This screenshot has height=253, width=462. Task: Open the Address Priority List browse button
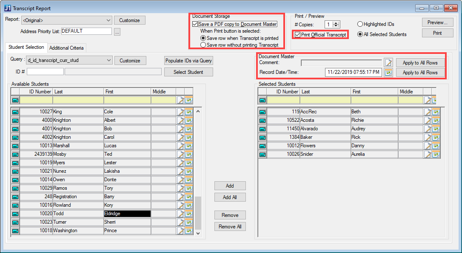pyautogui.click(x=117, y=32)
